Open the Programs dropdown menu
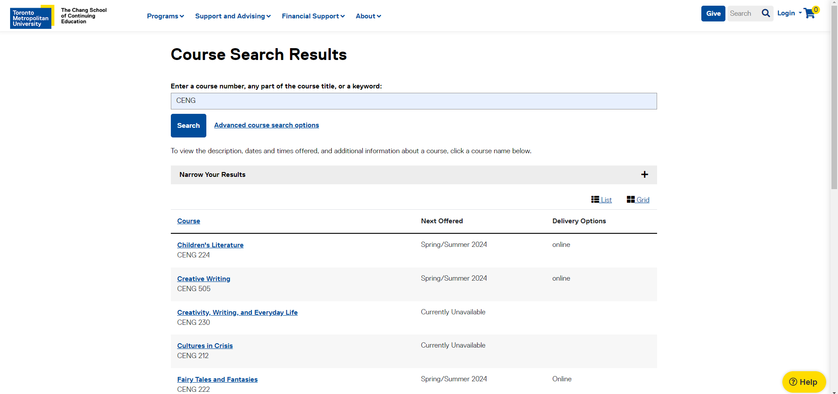This screenshot has height=394, width=838. [165, 16]
